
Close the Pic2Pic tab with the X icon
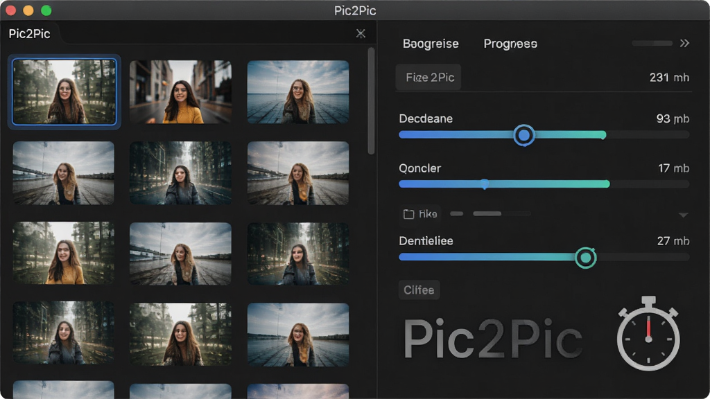pyautogui.click(x=361, y=33)
